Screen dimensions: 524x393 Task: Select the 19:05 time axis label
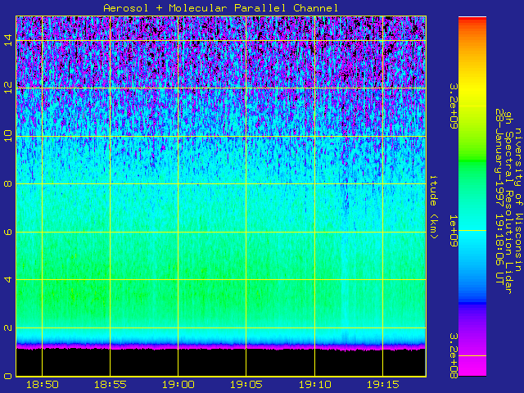coord(246,385)
